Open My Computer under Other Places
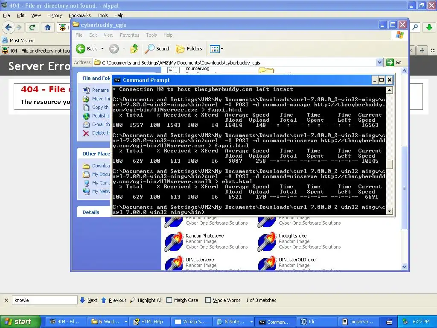 pyautogui.click(x=96, y=183)
